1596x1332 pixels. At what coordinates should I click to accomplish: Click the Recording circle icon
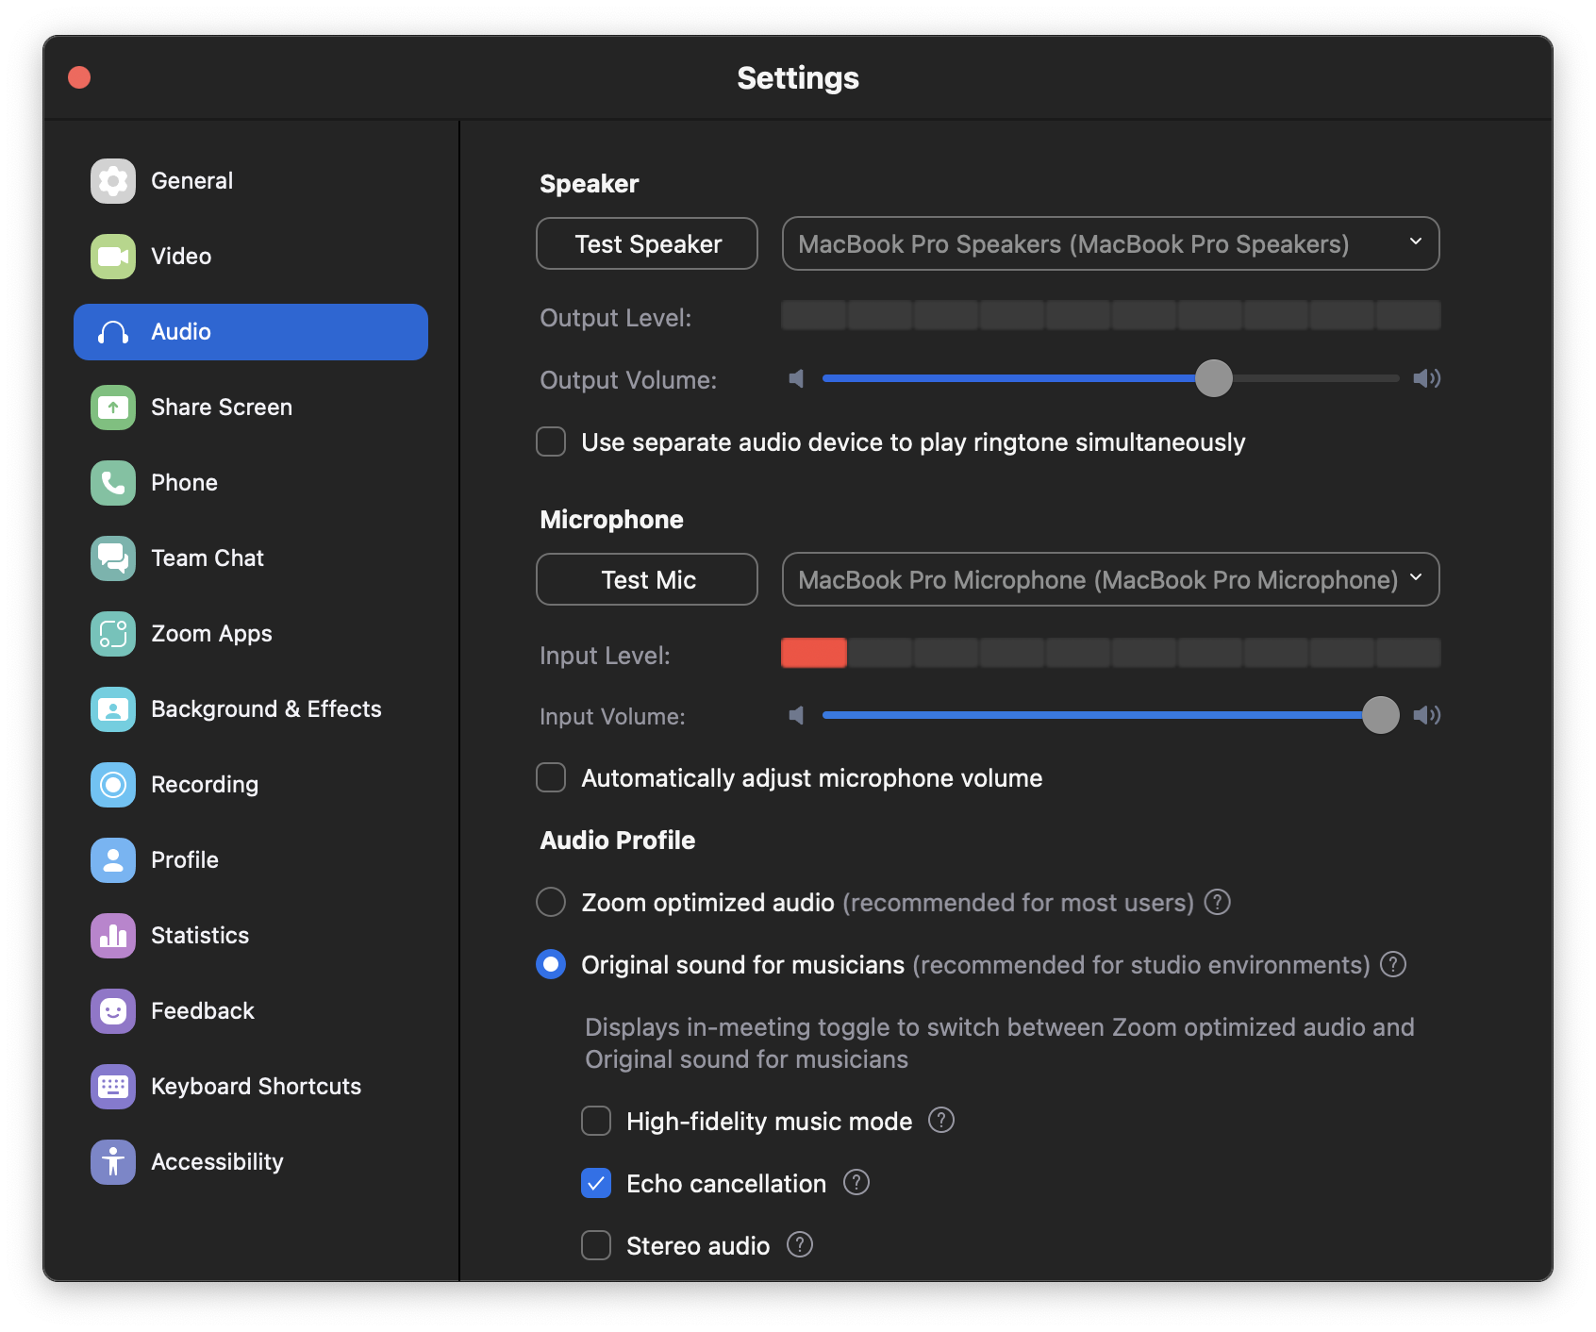(113, 785)
